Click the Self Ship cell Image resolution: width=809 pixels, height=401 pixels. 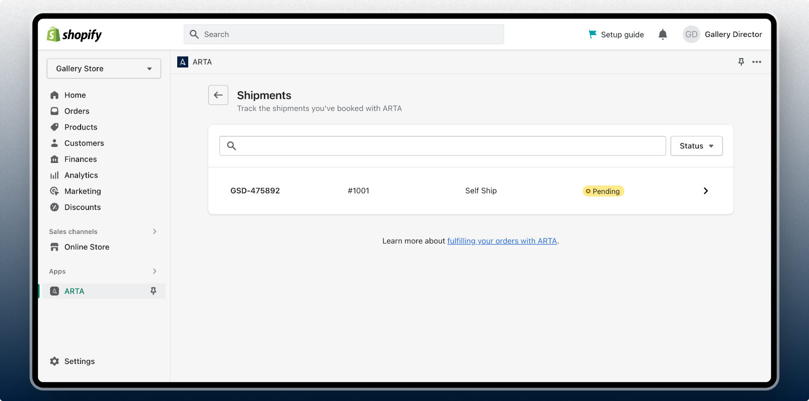481,190
